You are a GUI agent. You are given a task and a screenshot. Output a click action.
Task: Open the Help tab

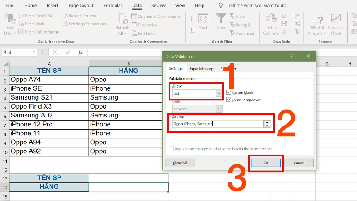click(x=199, y=5)
